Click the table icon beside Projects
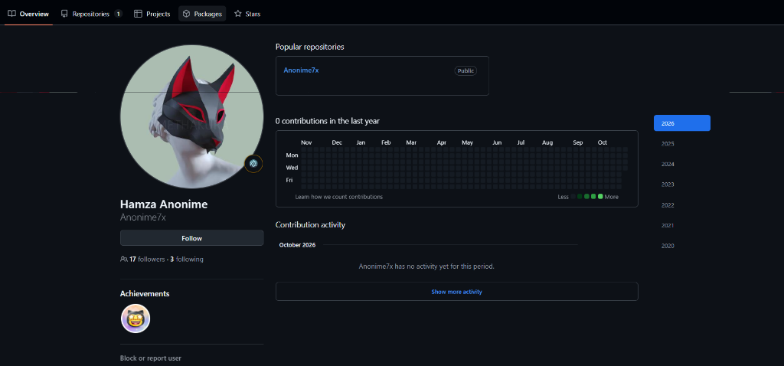 (x=138, y=14)
